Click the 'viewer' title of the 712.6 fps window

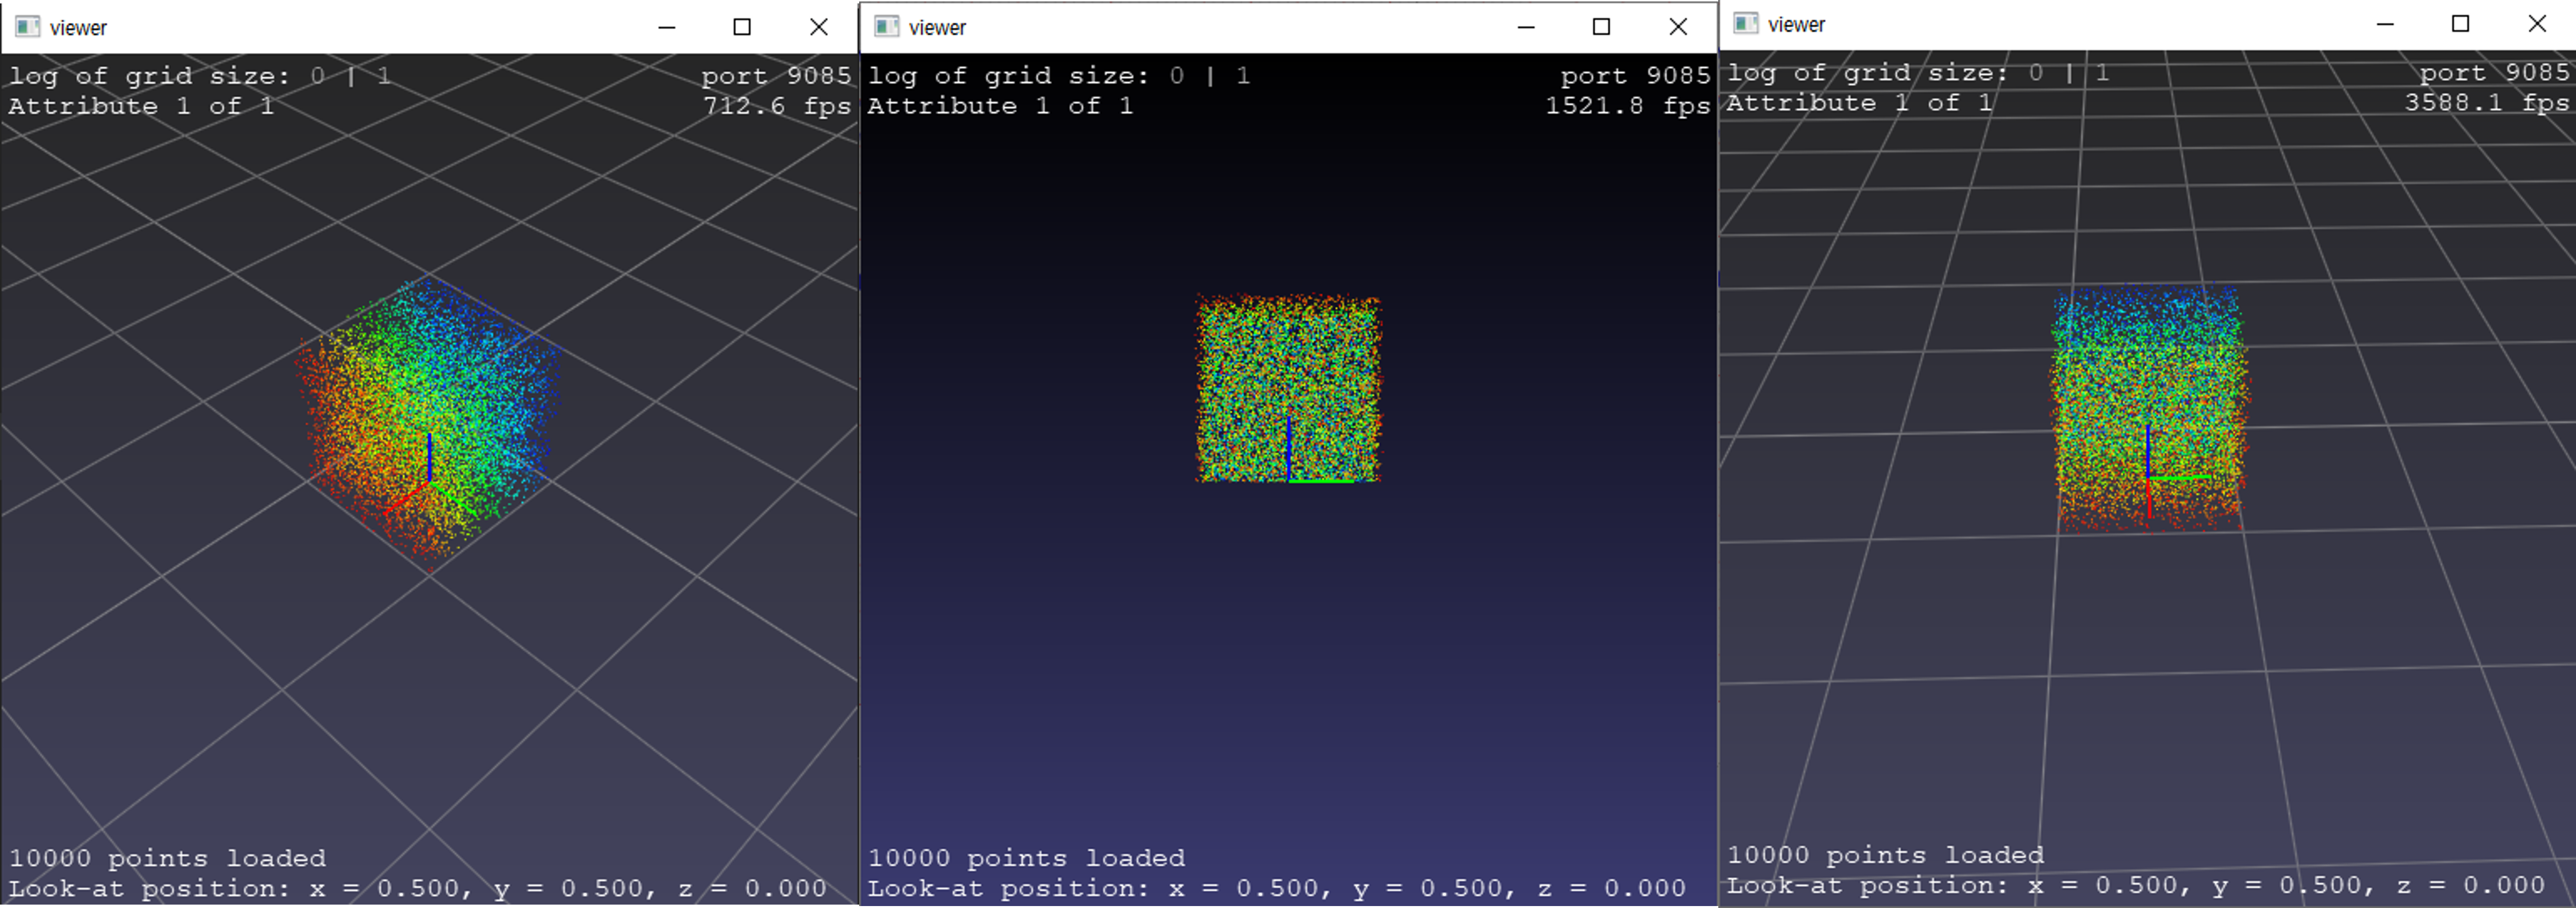coord(78,28)
